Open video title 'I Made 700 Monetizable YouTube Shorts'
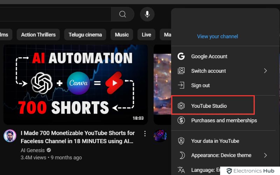This screenshot has height=175, width=280. tap(77, 137)
